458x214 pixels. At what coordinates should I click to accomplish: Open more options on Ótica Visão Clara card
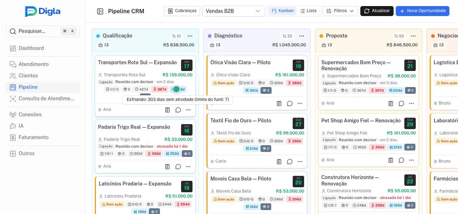click(300, 103)
